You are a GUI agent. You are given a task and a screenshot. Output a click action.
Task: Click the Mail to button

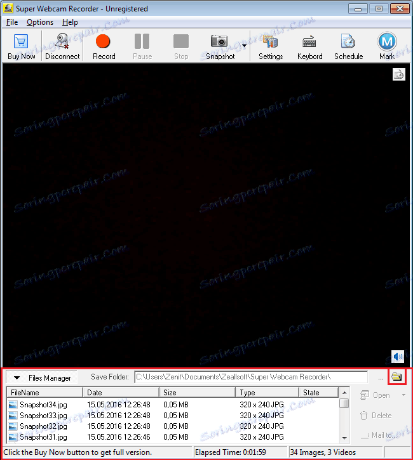point(378,435)
